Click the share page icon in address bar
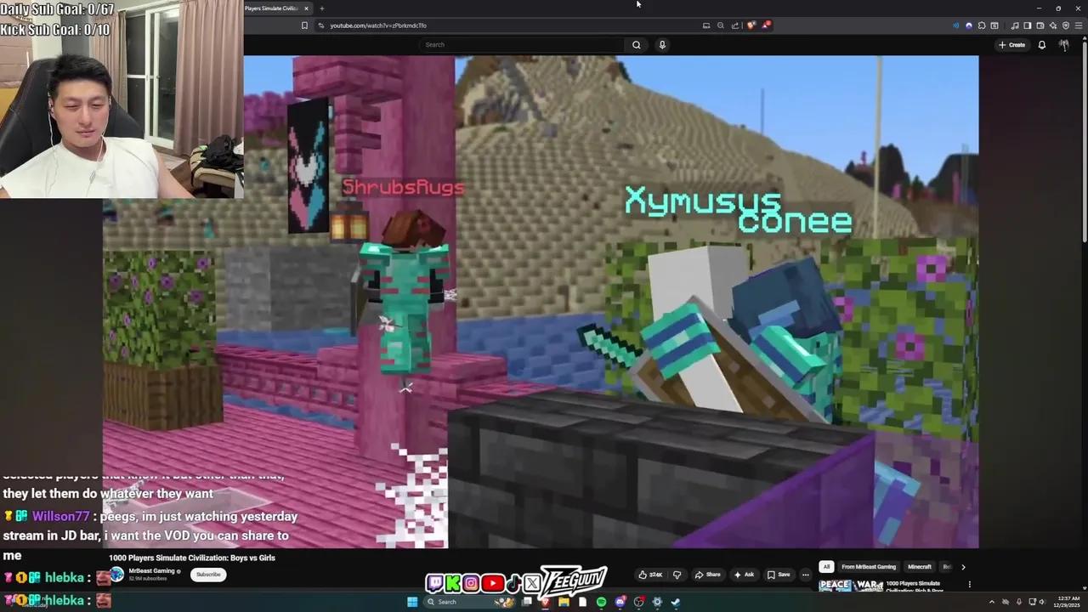This screenshot has height=612, width=1088. tap(735, 25)
